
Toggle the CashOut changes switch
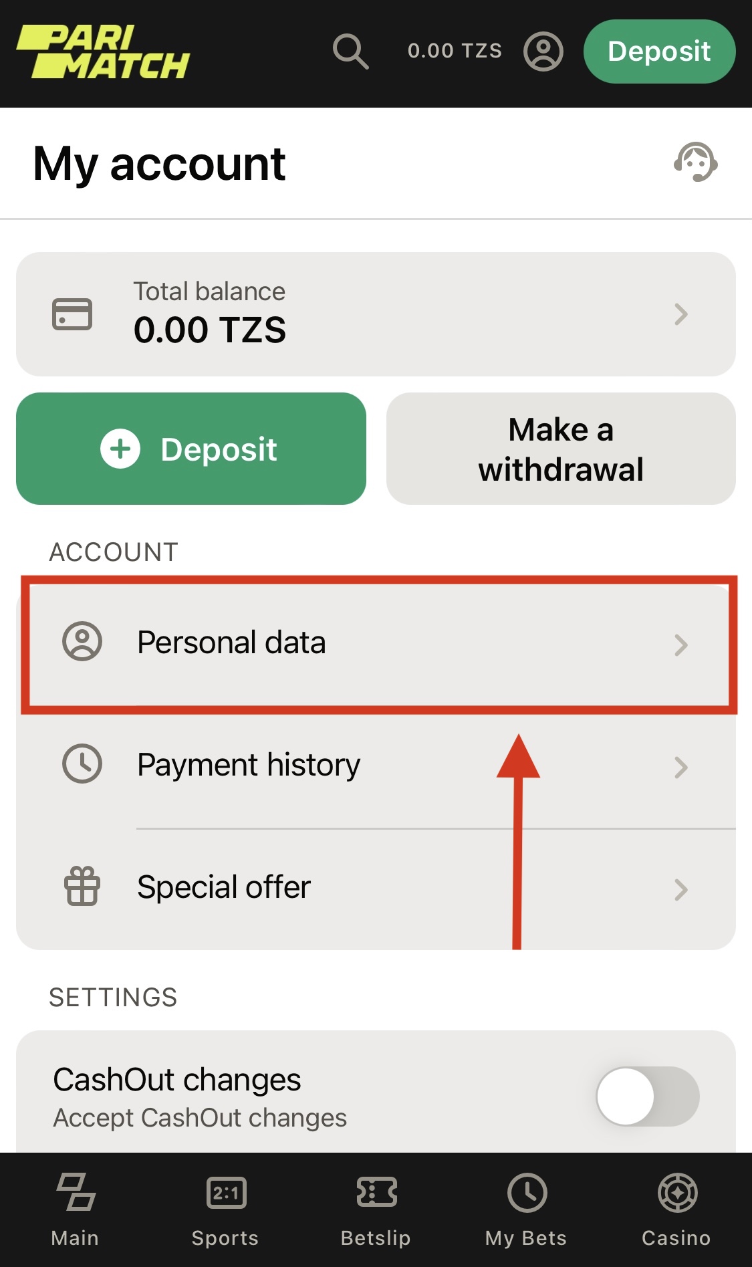(648, 1097)
